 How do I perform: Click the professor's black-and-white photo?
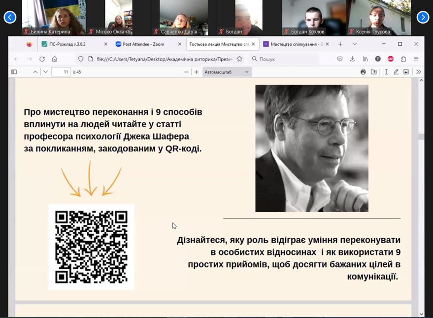click(x=312, y=148)
